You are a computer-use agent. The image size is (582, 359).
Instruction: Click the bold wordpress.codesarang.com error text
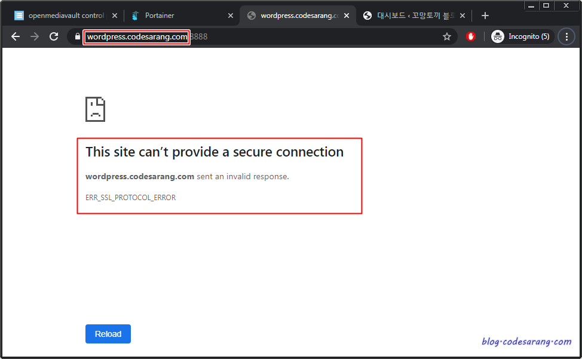[x=140, y=177]
